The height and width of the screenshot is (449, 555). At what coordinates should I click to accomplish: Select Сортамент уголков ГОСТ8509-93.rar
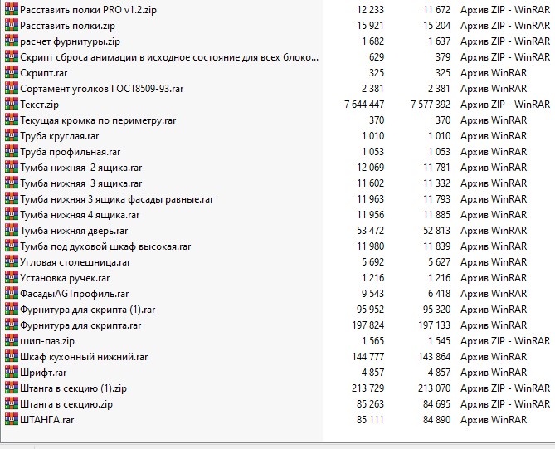101,89
